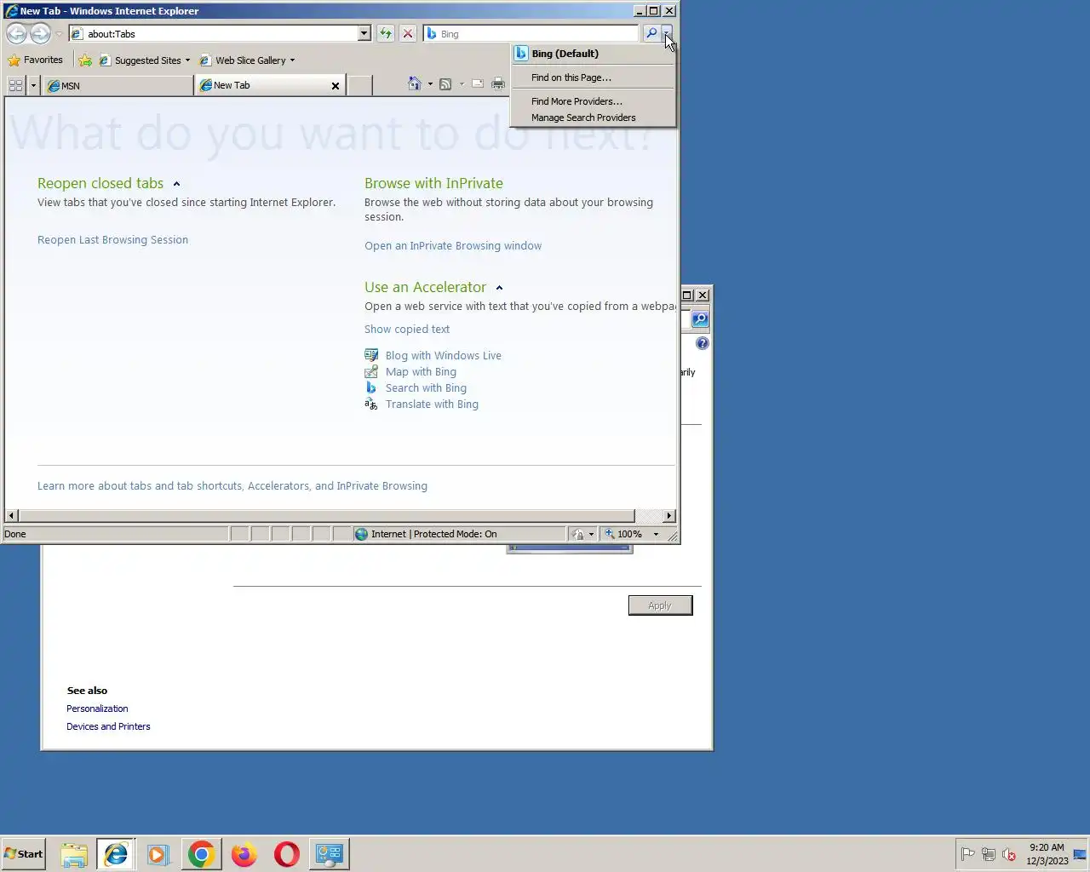Click Internet Protected Mode globe icon

[x=361, y=534]
